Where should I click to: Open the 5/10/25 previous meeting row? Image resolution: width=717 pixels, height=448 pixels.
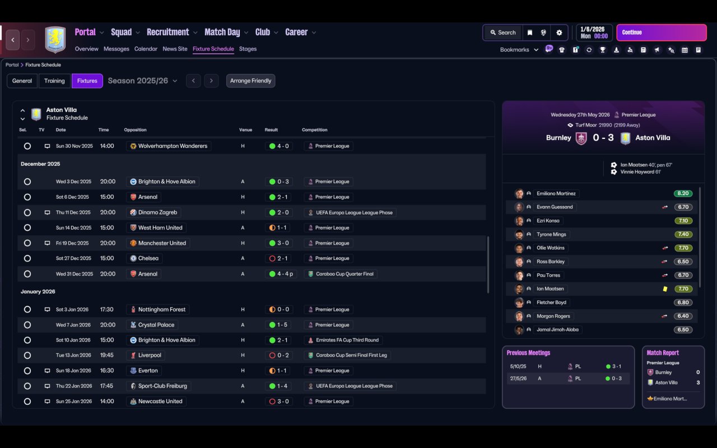click(x=568, y=366)
